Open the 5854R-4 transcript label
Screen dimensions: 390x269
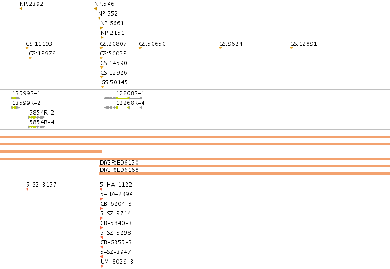click(42, 122)
